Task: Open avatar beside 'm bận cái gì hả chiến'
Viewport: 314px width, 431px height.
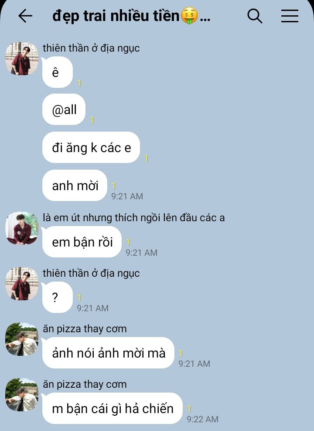Action: click(x=22, y=395)
